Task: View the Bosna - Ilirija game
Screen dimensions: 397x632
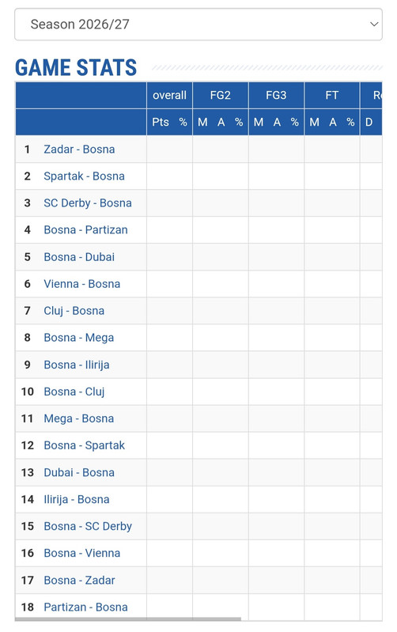Action: pos(77,365)
